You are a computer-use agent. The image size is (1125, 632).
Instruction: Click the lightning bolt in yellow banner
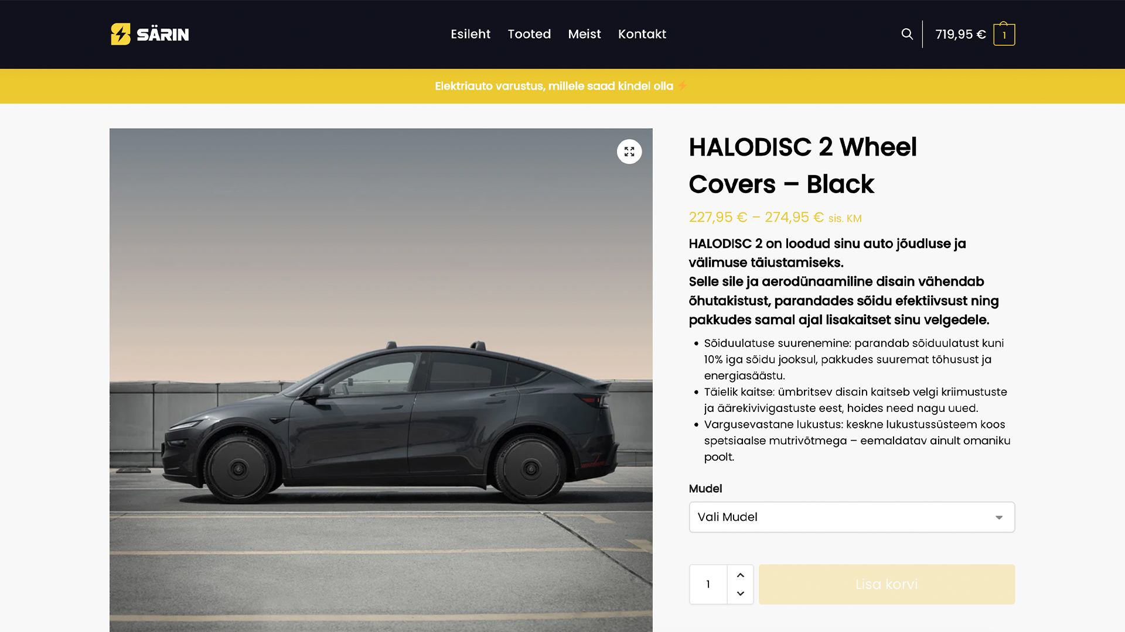tap(682, 86)
